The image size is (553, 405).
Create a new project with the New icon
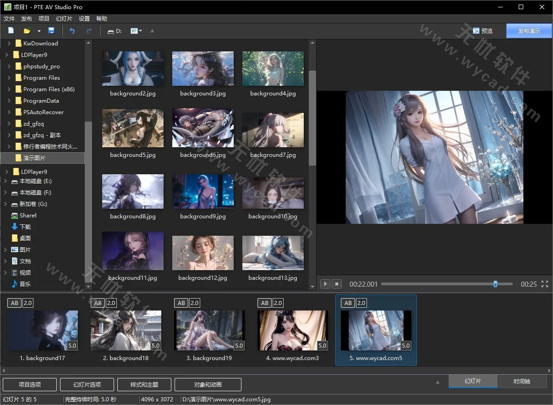(x=11, y=30)
